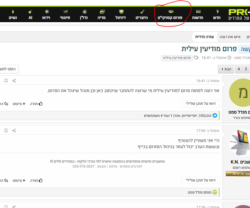Open the AI section in the top nav
Screen dimensions: 250x208
coord(30,15)
